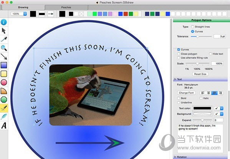This screenshot has height=159, width=230.
Task: Open the Background color dropdown arrow
Action: pos(222,114)
